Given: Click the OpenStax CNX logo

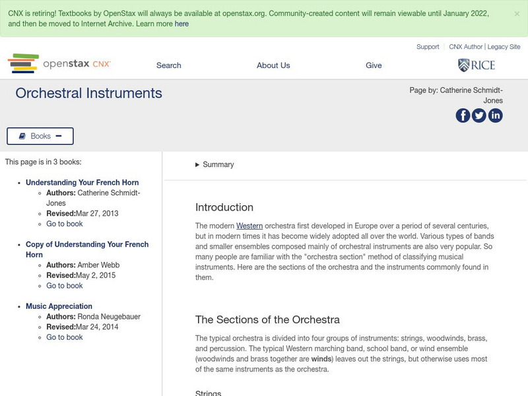Looking at the screenshot, I should [x=59, y=63].
